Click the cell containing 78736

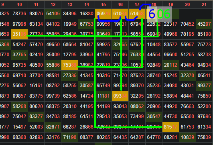coord(19,14)
